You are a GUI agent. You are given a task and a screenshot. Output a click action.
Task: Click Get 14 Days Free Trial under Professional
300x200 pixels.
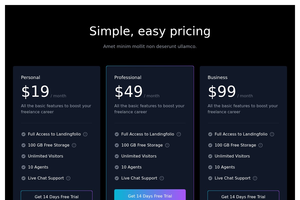coord(150,196)
